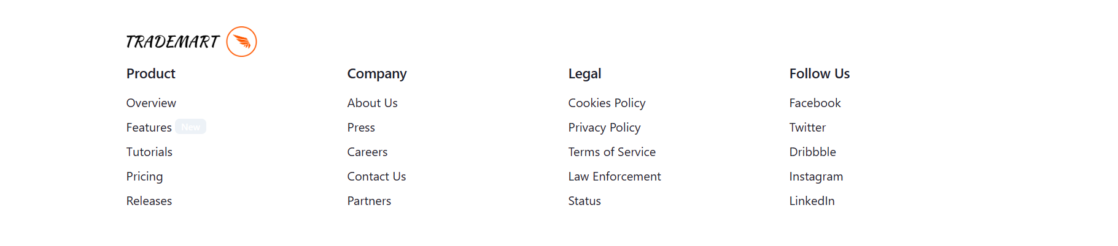This screenshot has height=246, width=1118.
Task: Open the LinkedIn social link
Action: (812, 201)
